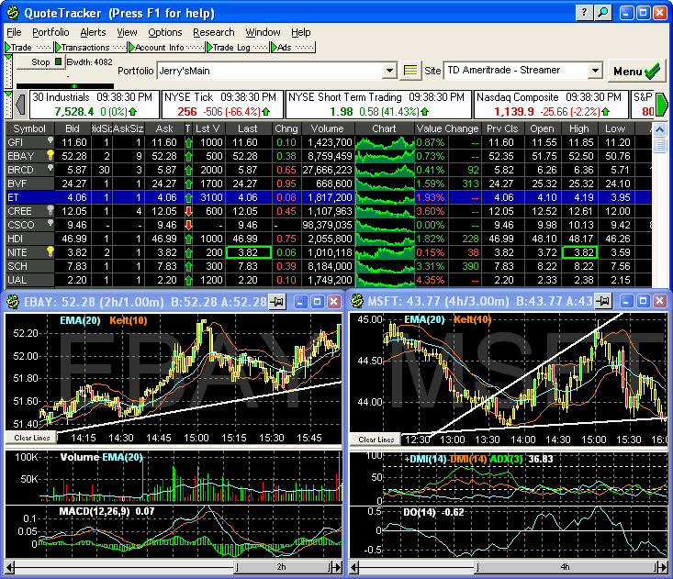Click the yellow portfolio list icon
The width and height of the screenshot is (673, 579).
coord(410,71)
